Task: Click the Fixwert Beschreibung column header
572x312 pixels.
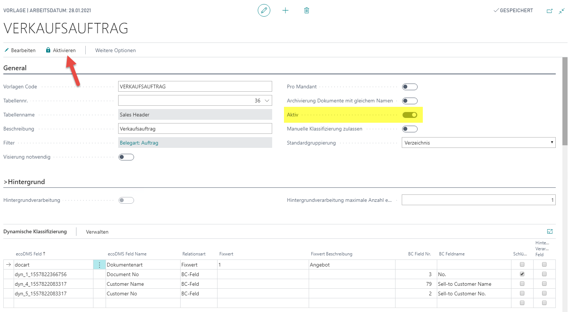Action: point(332,254)
